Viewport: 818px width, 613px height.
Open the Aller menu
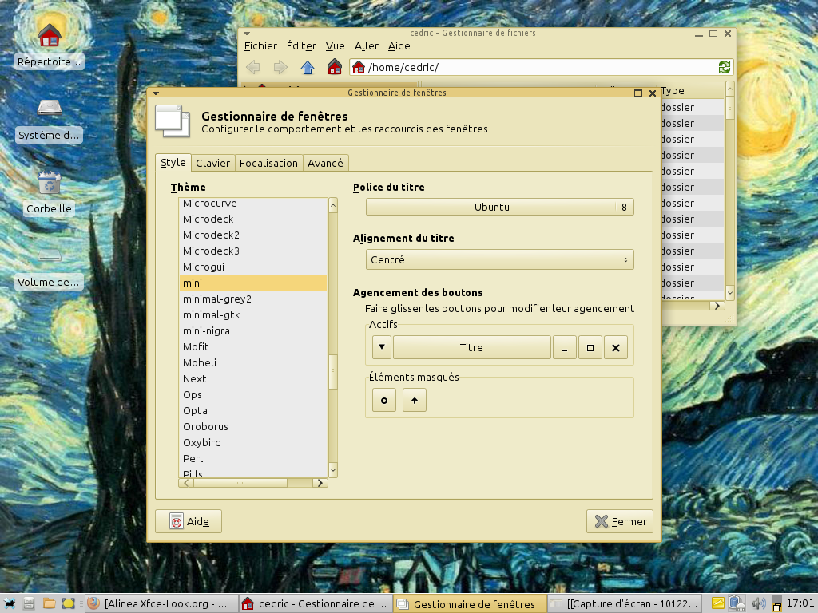coord(366,45)
